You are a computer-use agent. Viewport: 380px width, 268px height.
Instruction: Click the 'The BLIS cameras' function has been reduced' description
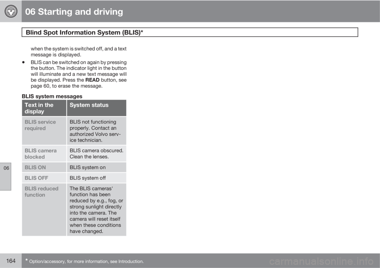click(x=97, y=209)
